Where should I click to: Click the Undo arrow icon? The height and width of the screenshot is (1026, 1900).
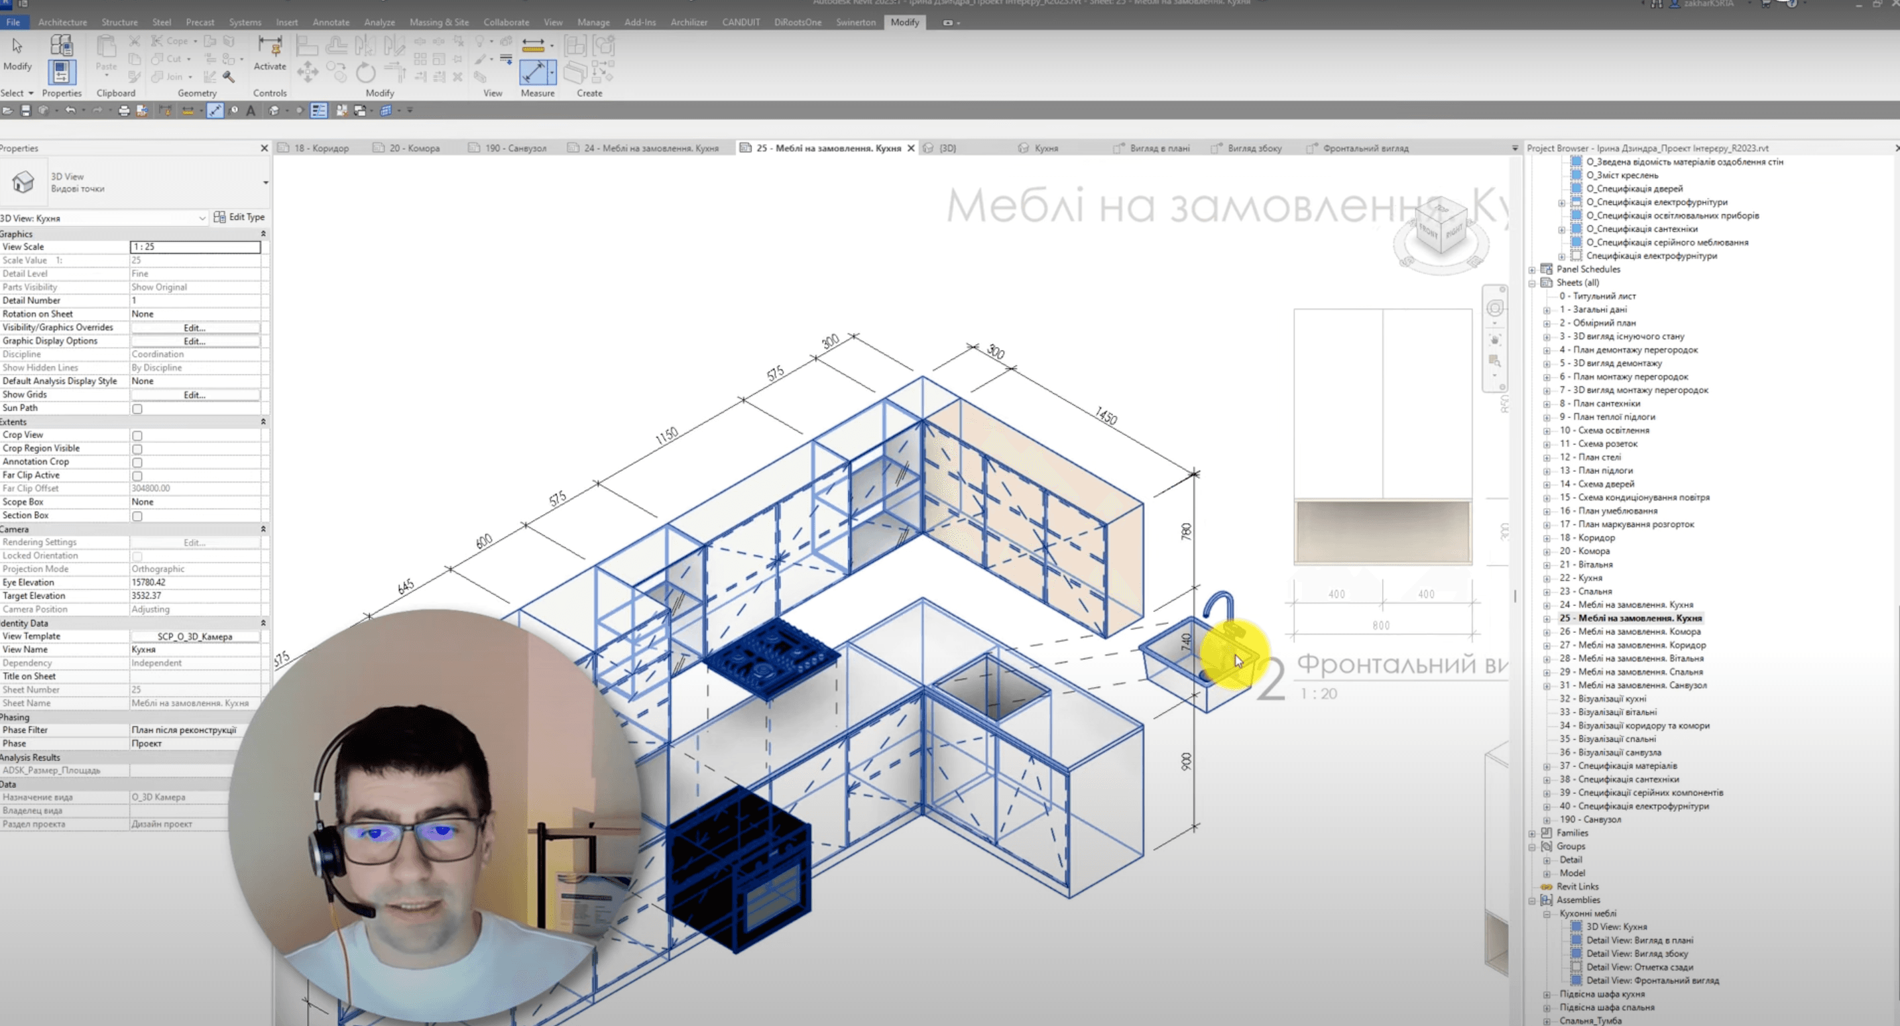pos(70,111)
